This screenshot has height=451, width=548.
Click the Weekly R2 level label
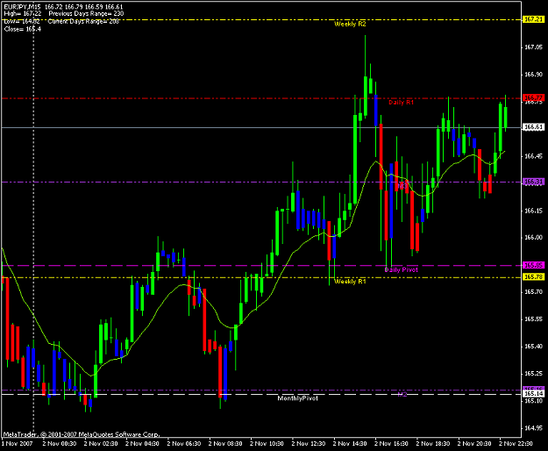(350, 24)
